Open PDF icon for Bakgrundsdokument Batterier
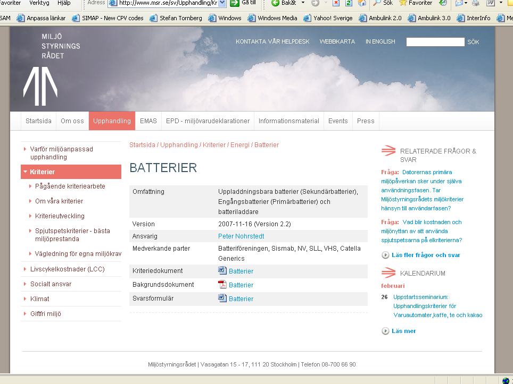This screenshot has width=513, height=384. click(222, 284)
